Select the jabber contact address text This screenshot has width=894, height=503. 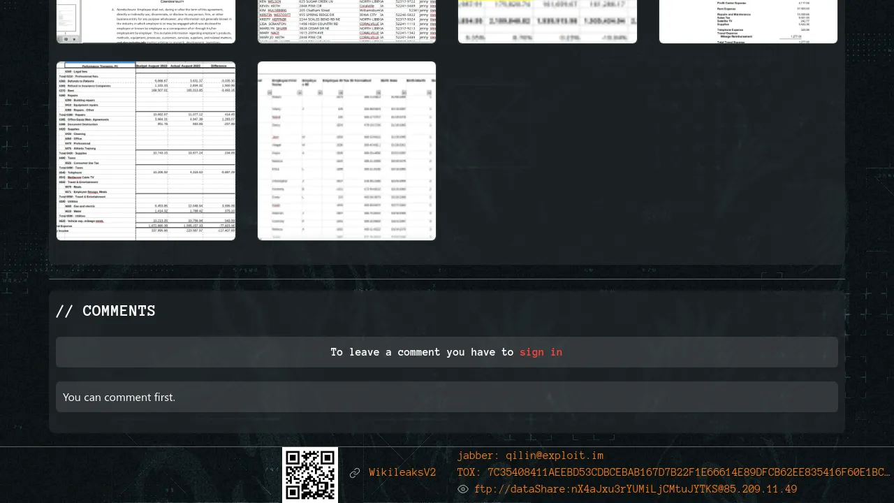(530, 455)
